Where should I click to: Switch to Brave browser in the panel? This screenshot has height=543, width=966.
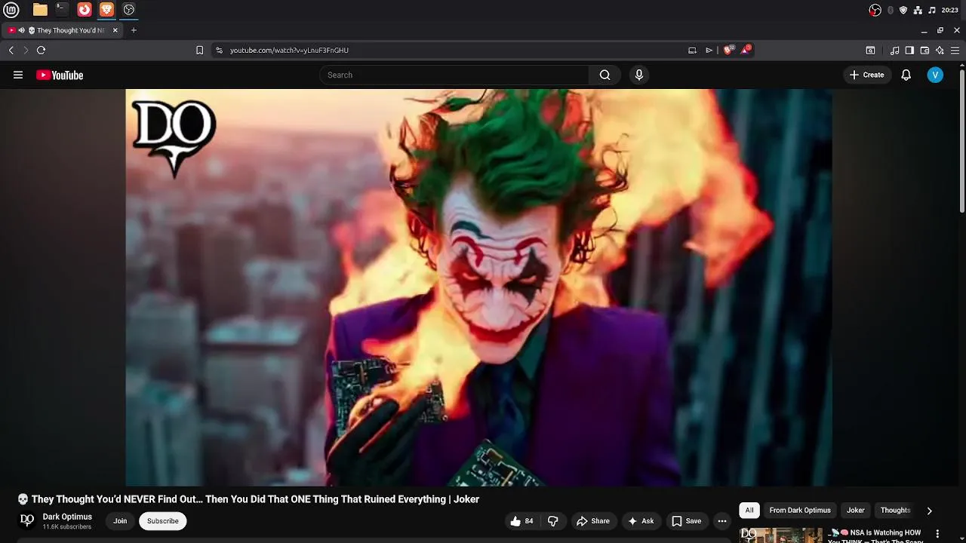[106, 10]
